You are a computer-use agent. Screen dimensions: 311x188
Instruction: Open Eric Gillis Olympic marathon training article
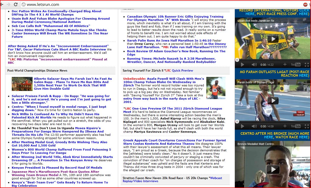pos(175,18)
